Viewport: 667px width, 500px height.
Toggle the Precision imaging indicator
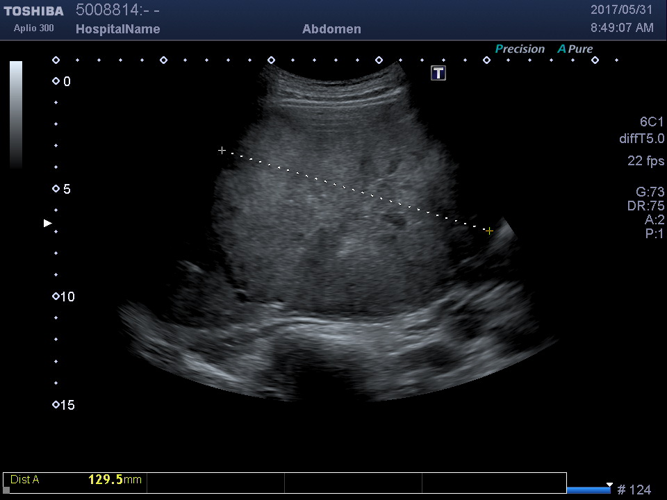click(520, 49)
